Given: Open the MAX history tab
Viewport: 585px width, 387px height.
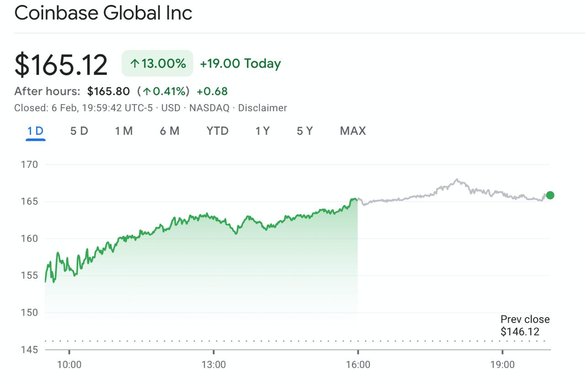Looking at the screenshot, I should 353,131.
